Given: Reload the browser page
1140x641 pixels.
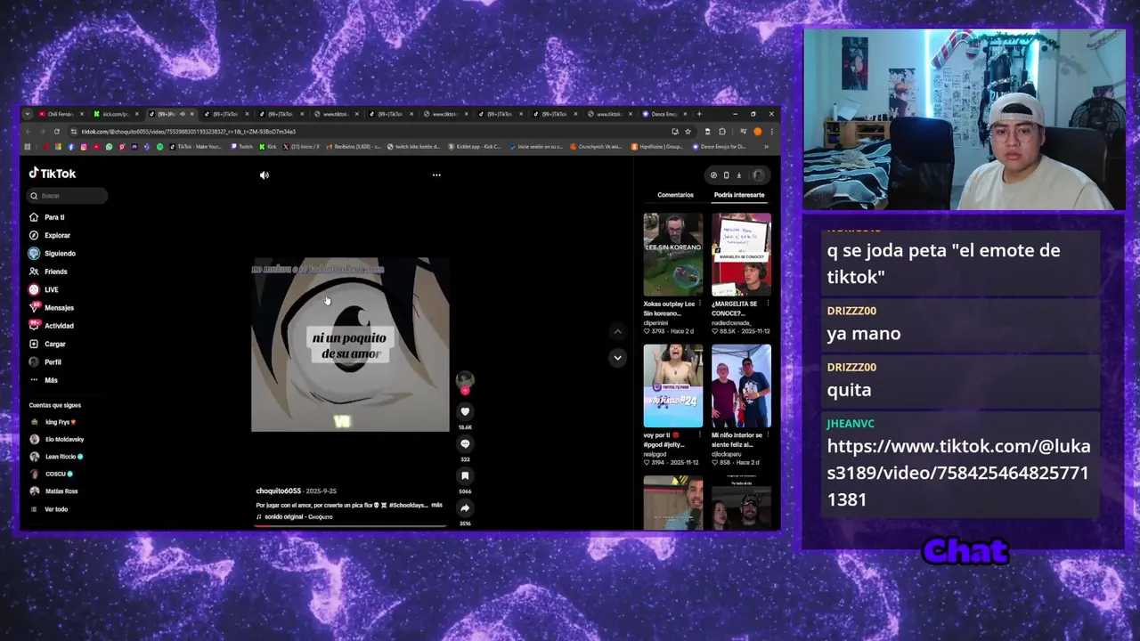Looking at the screenshot, I should 58,132.
